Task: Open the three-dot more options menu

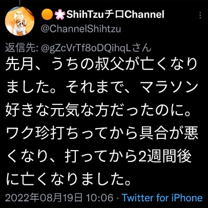Action: (x=200, y=15)
